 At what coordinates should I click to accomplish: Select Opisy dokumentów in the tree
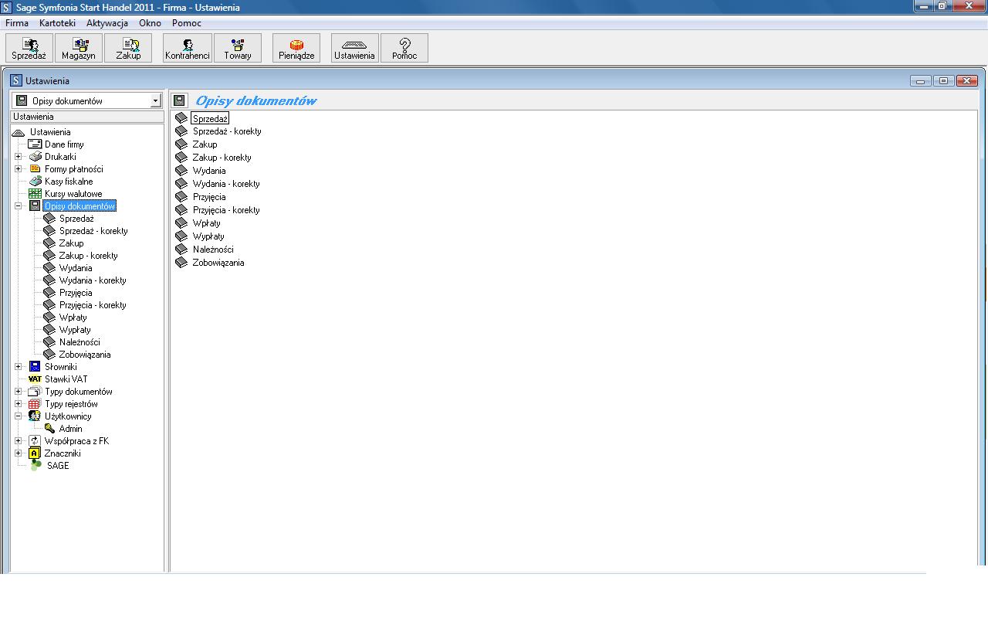coord(80,206)
